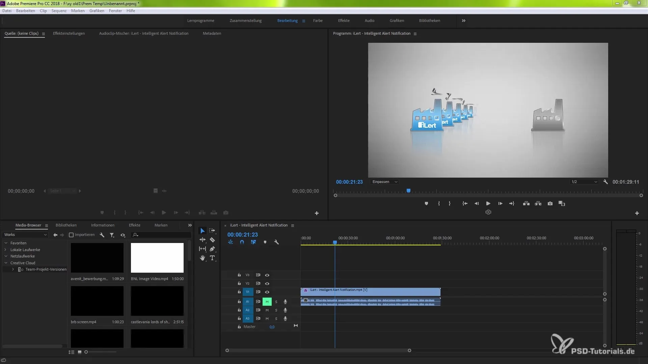
Task: Click the Lift button in Program monitor
Action: click(x=526, y=204)
